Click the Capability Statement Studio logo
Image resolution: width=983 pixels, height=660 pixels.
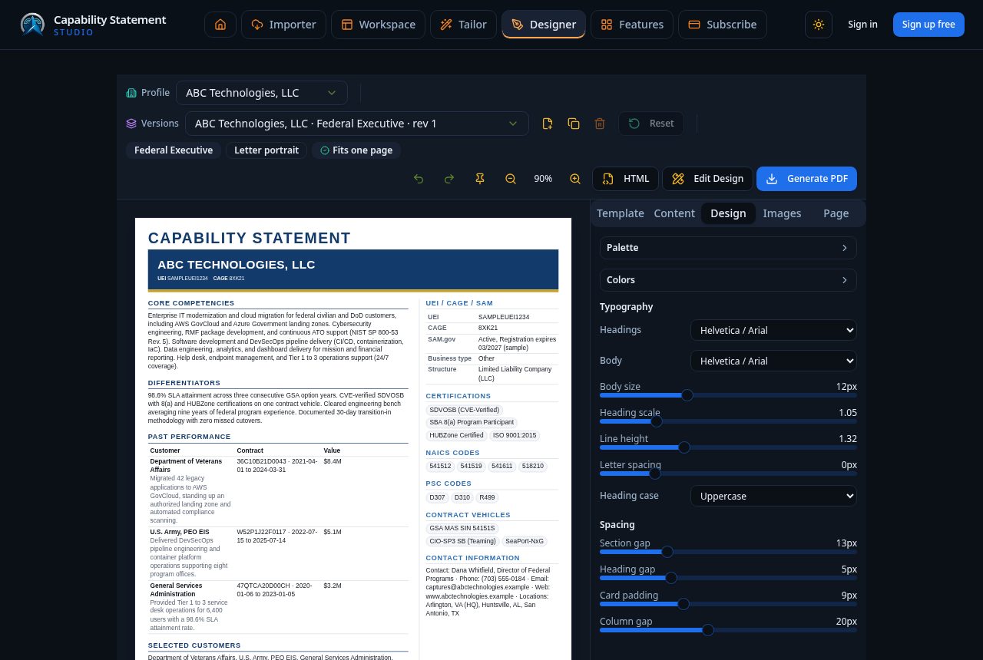click(93, 25)
